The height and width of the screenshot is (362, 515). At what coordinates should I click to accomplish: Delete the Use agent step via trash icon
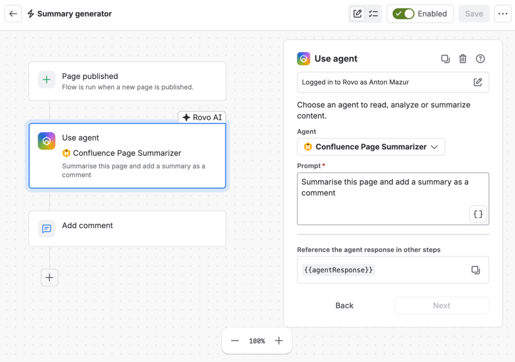click(463, 59)
